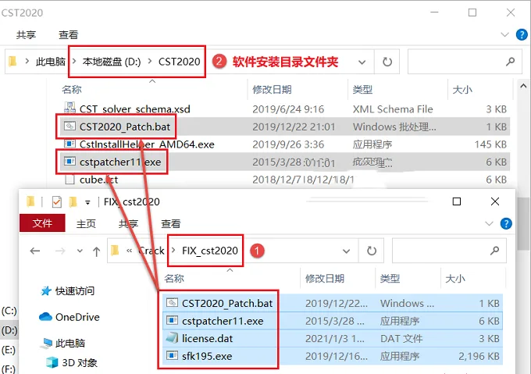Sort by 修改日期 column in CST2020 window
Viewport: 531px width, 374px height.
tap(272, 90)
